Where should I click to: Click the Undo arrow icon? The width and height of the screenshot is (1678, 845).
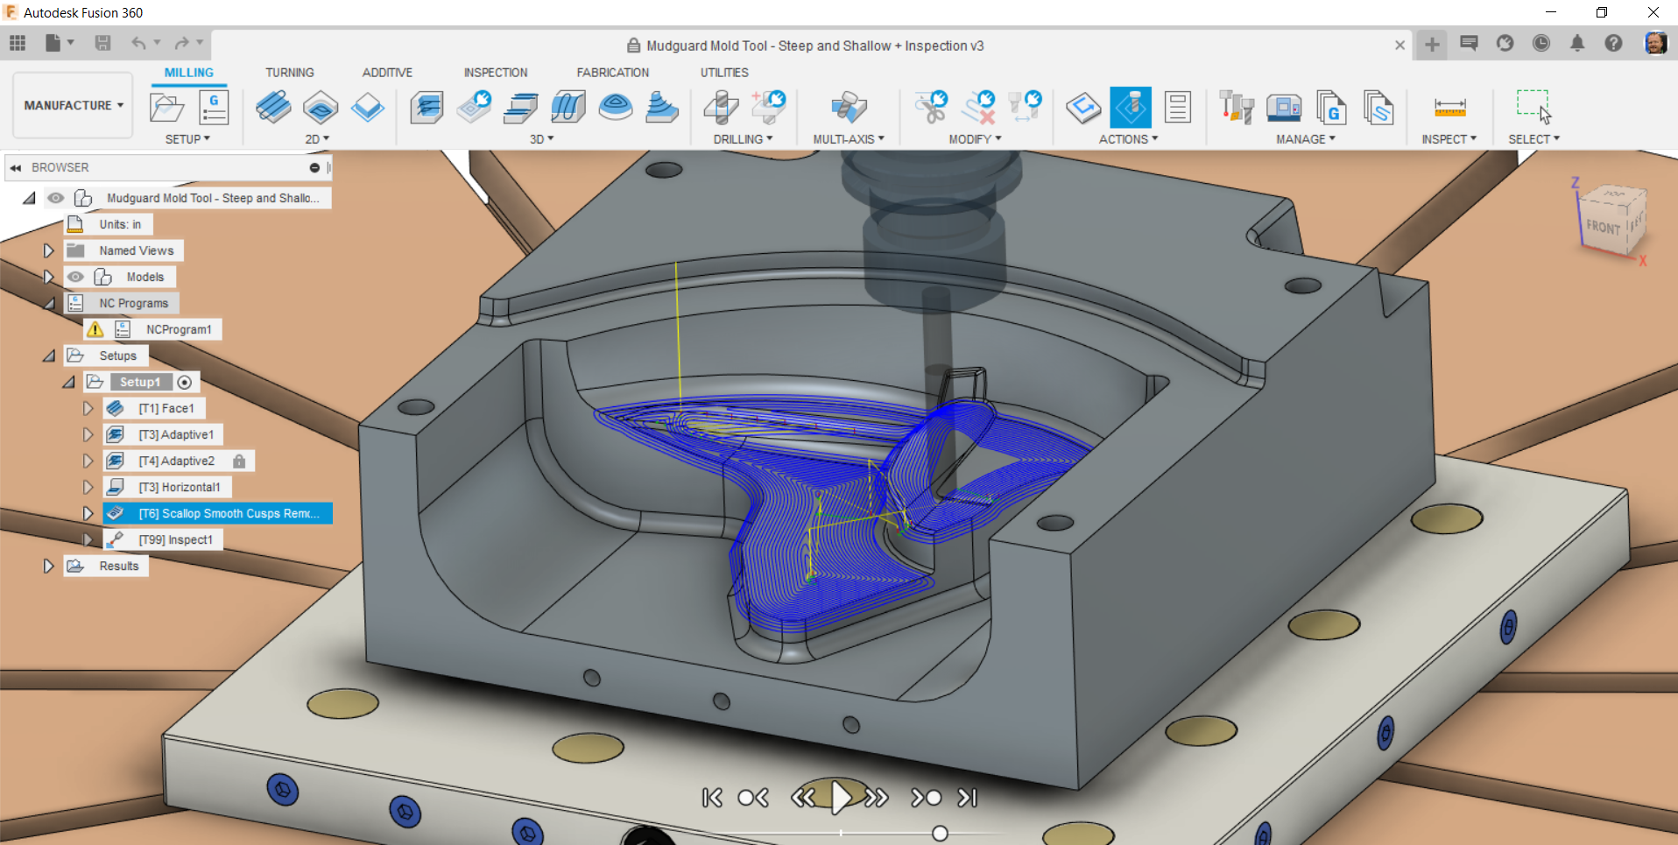tap(138, 43)
